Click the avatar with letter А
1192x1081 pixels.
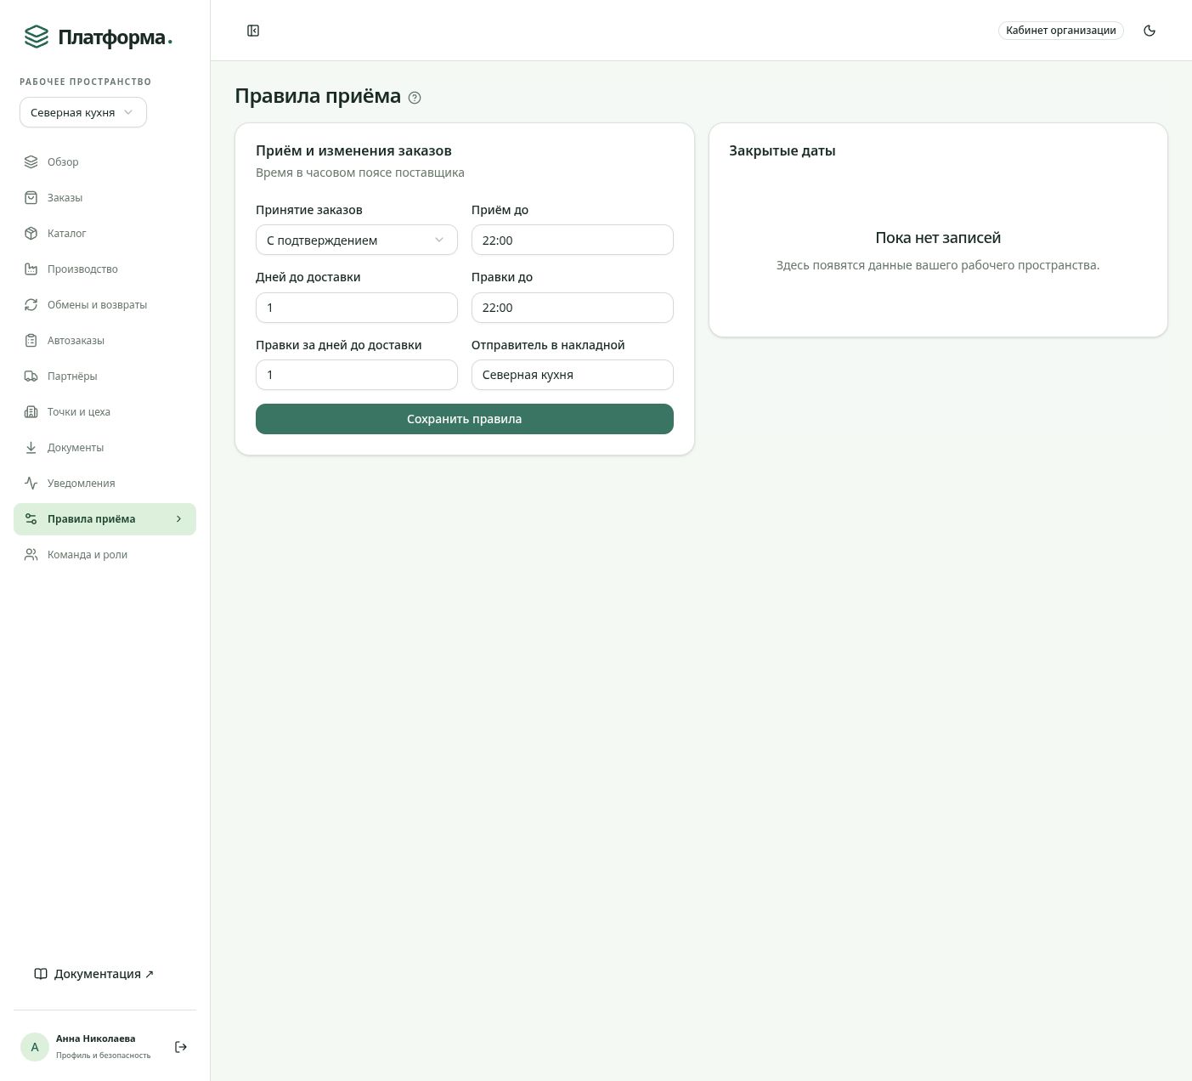pyautogui.click(x=35, y=1047)
